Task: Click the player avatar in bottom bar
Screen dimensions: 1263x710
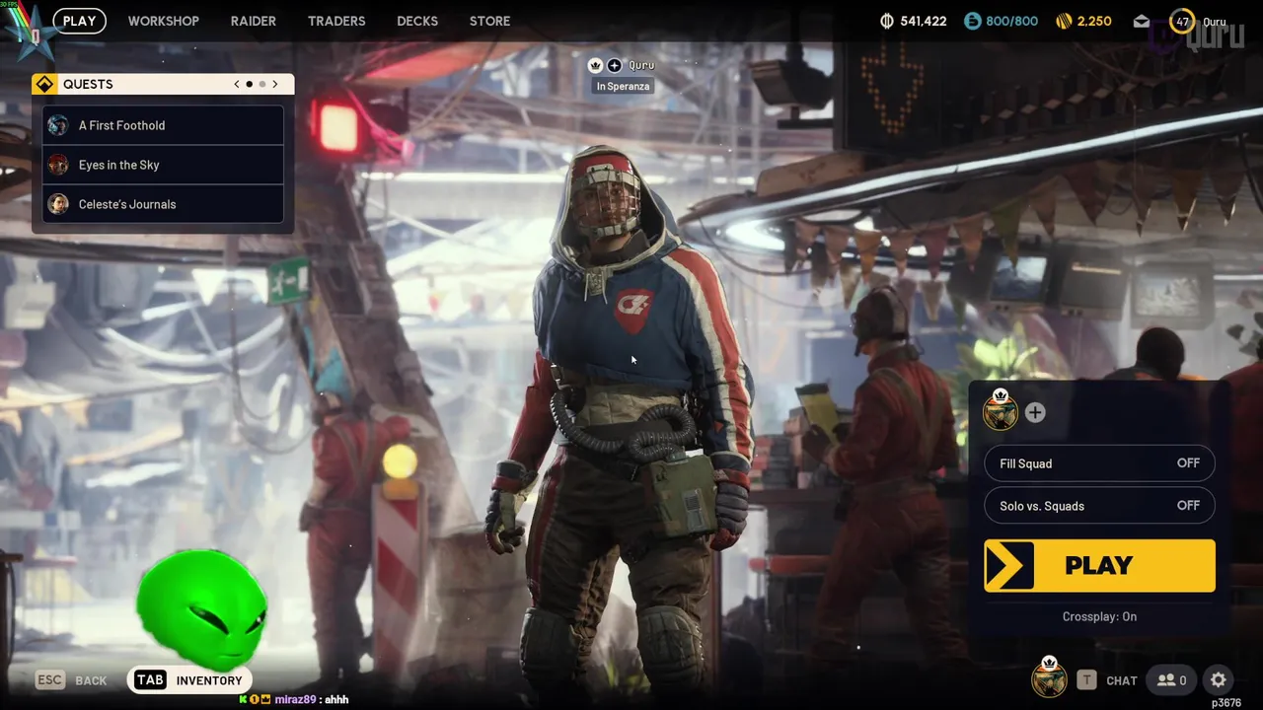Action: 1049,678
